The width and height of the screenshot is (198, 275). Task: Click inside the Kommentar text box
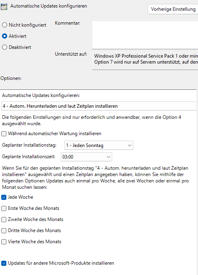point(145,35)
